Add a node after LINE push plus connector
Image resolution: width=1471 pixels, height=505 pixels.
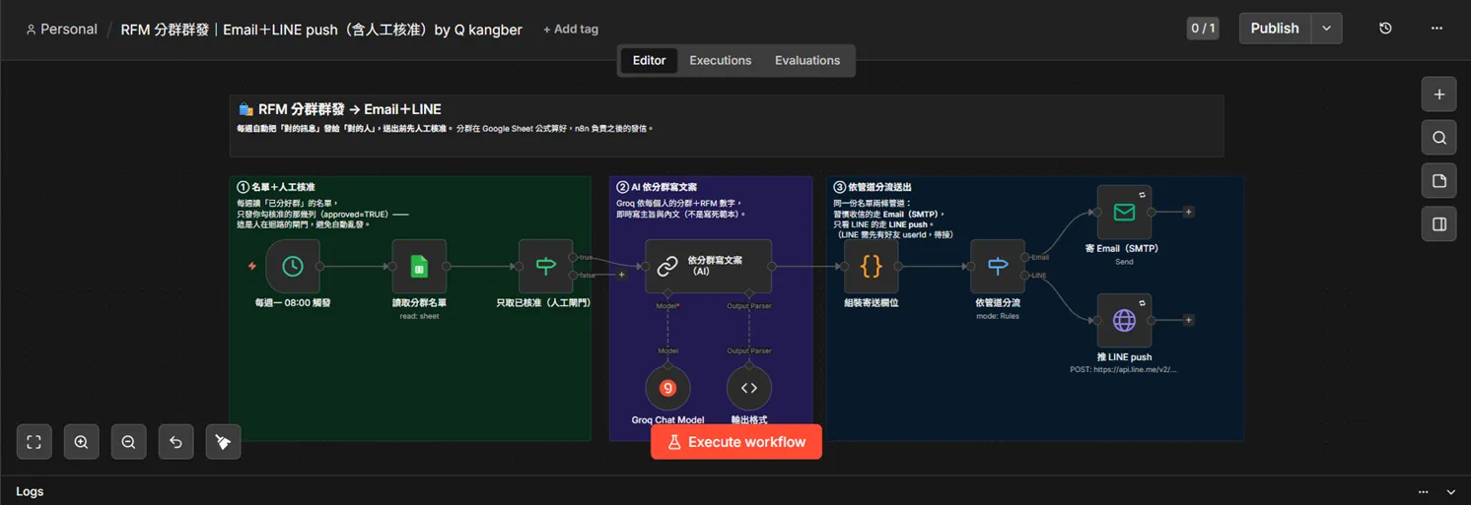pyautogui.click(x=1189, y=320)
